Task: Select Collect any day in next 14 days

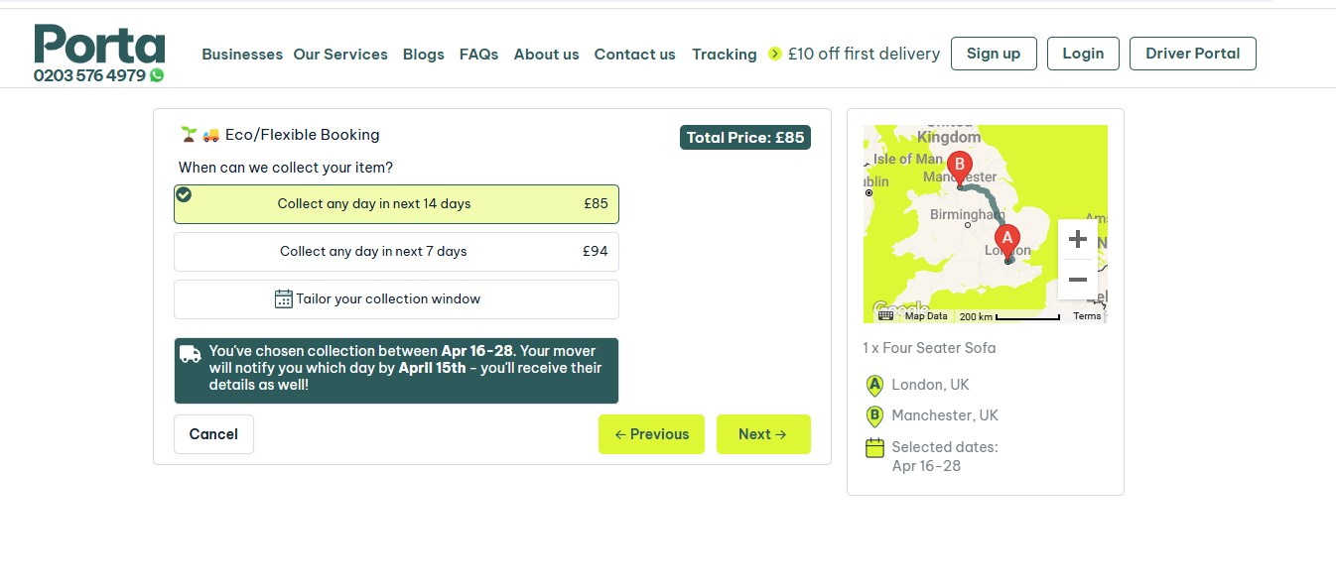Action: [x=396, y=204]
